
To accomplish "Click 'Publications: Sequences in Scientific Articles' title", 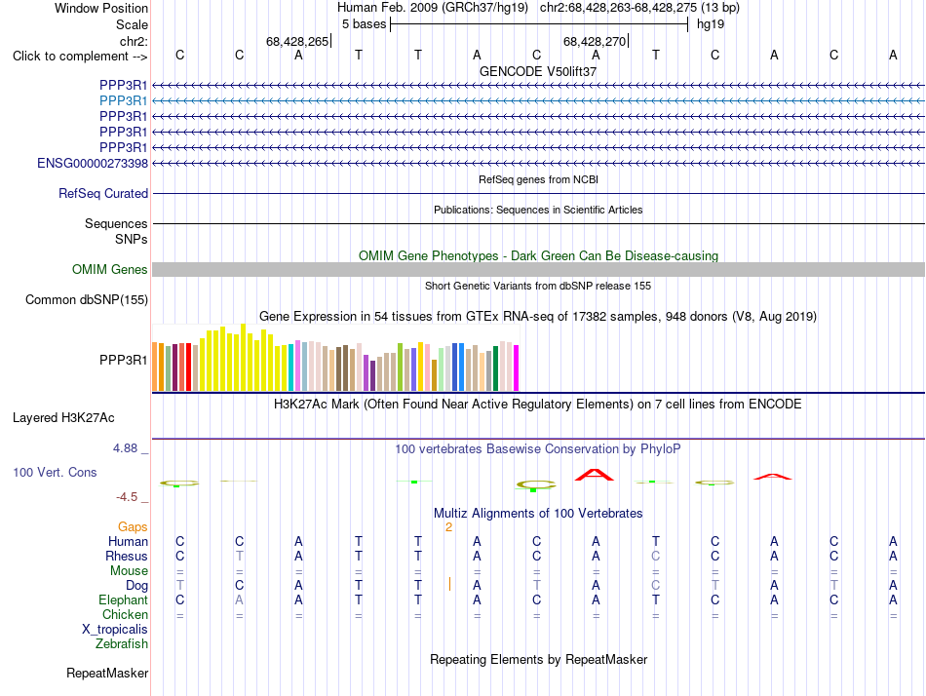I will click(538, 210).
